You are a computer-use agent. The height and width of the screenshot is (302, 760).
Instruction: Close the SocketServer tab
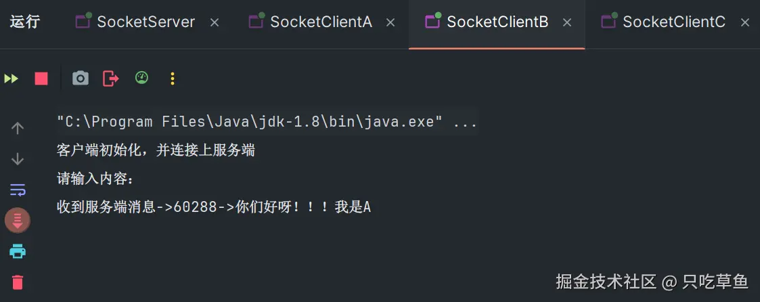[215, 22]
